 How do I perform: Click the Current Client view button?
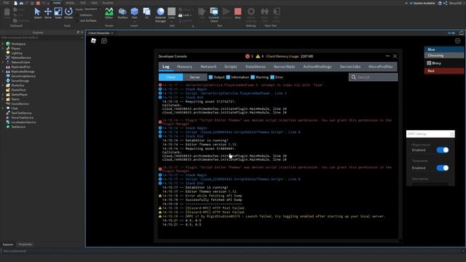pyautogui.click(x=213, y=15)
